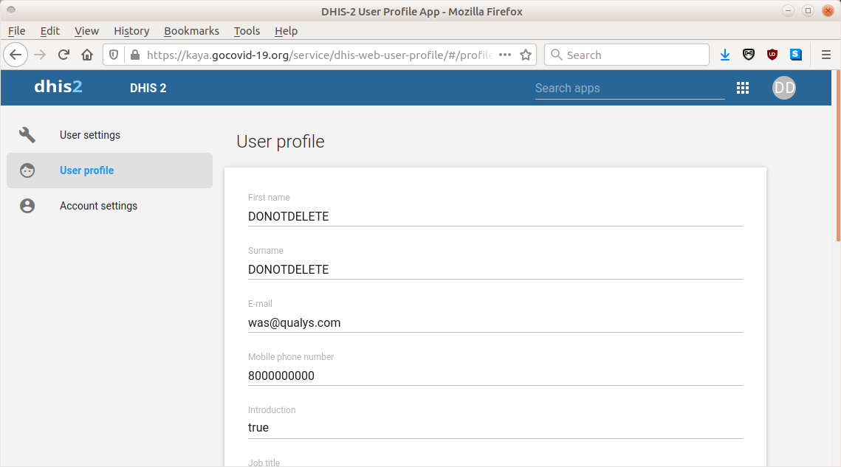Click the DD user avatar icon
This screenshot has width=841, height=467.
tap(783, 87)
